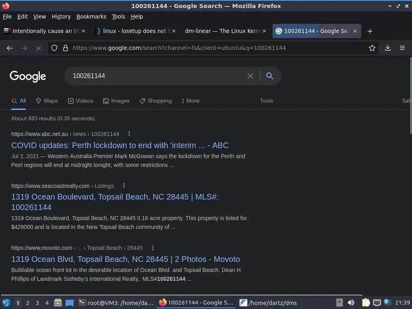
Task: Stop loading the page
Action: pyautogui.click(x=39, y=48)
